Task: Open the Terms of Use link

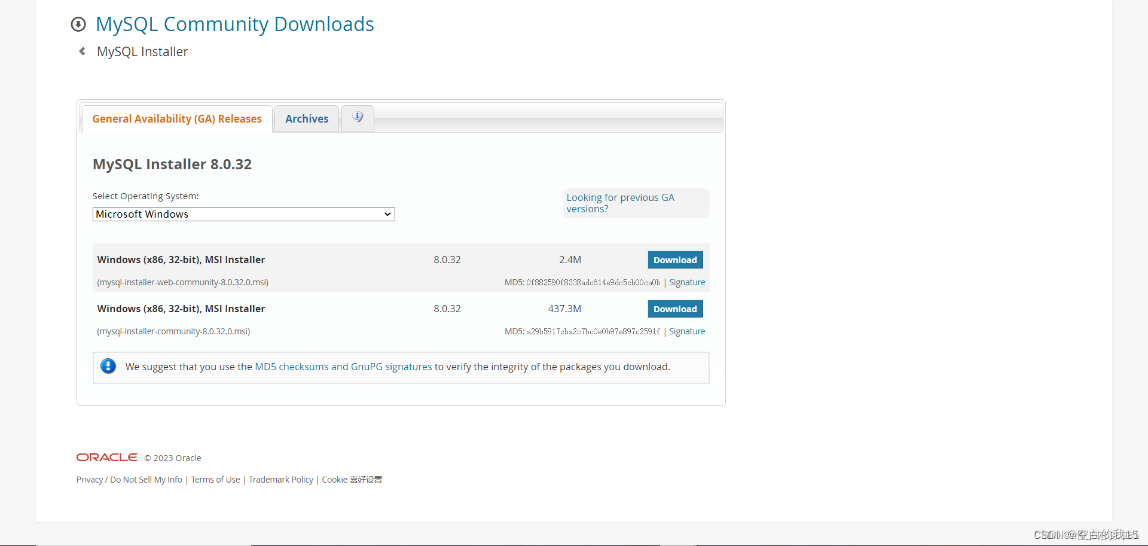Action: pos(215,480)
